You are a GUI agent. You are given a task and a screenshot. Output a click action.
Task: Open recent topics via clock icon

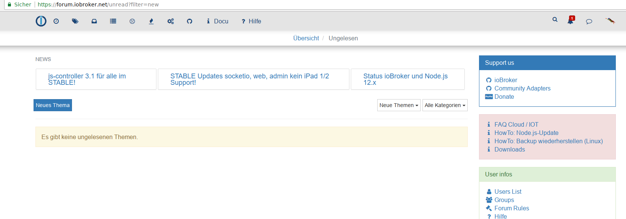[x=56, y=21]
